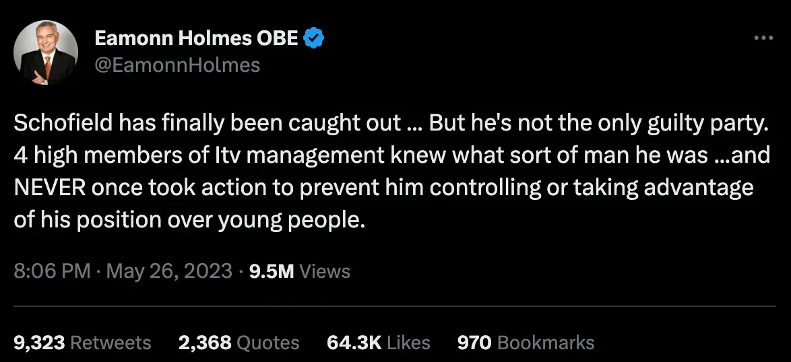Show the Retweets list via its label
Viewport: 791px width, 362px height.
point(111,342)
